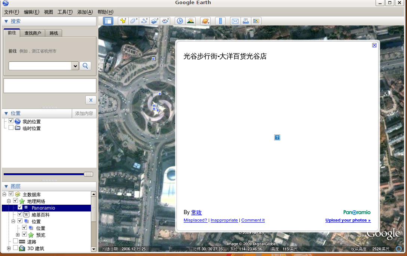Switch to the 路线 tab

[54, 33]
